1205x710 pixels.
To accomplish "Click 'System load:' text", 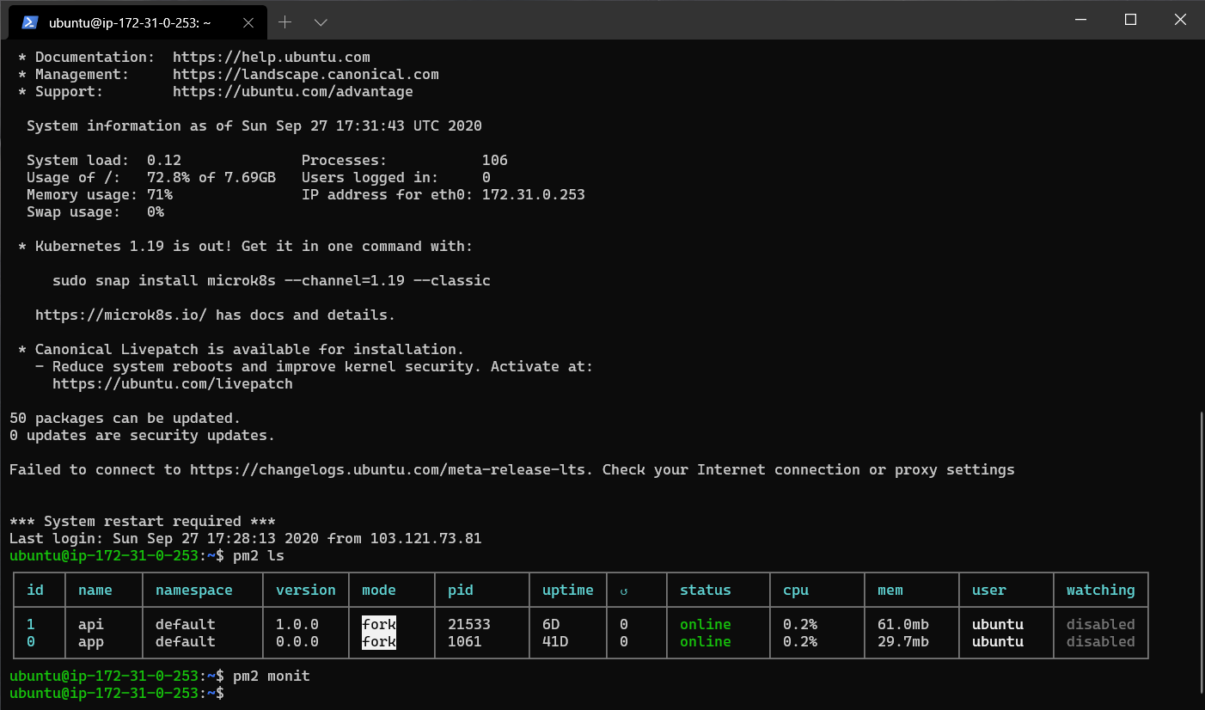I will [x=78, y=161].
